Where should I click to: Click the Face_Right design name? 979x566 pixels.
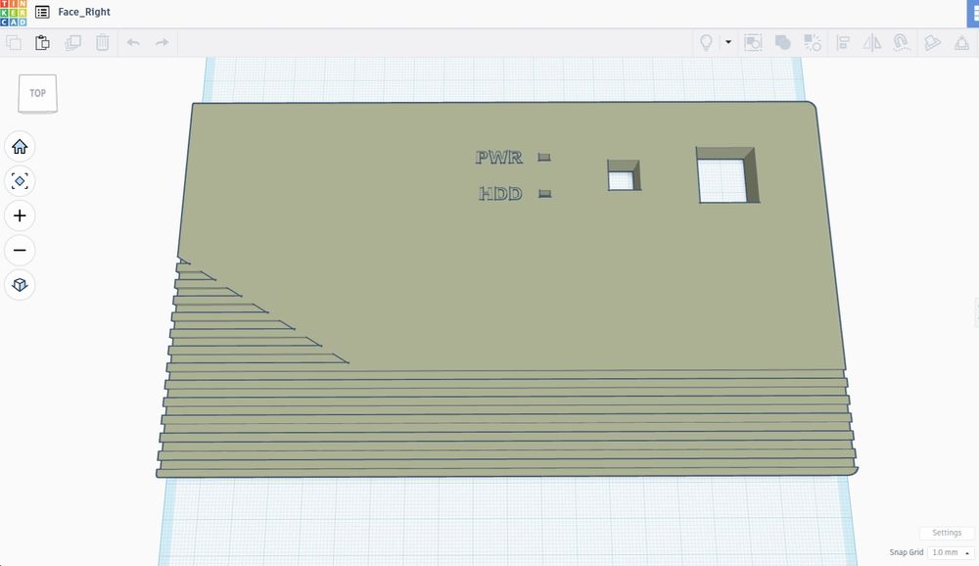tap(83, 12)
